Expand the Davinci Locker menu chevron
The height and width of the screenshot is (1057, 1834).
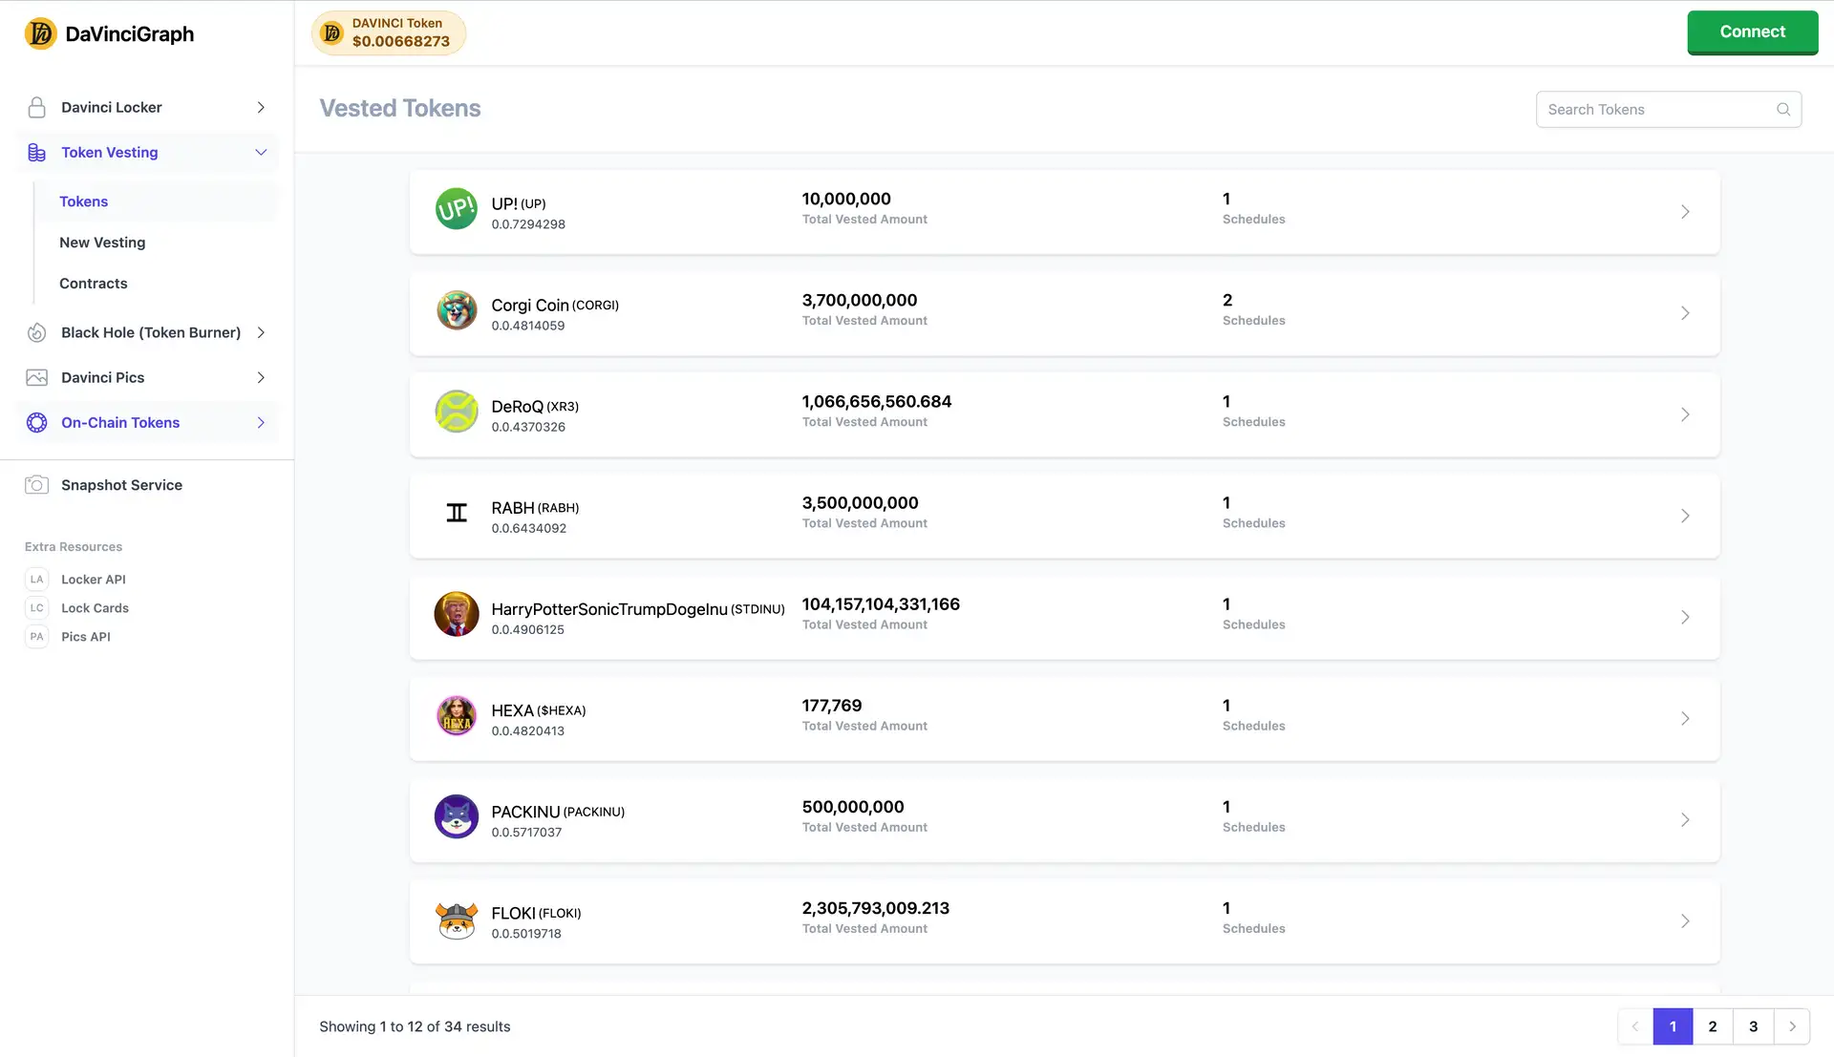(261, 107)
